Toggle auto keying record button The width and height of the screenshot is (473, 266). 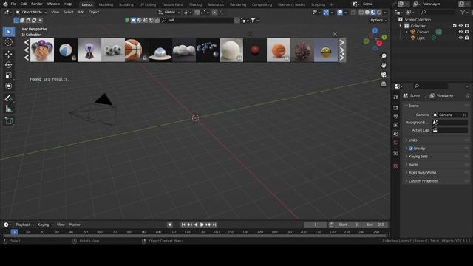coord(170,225)
